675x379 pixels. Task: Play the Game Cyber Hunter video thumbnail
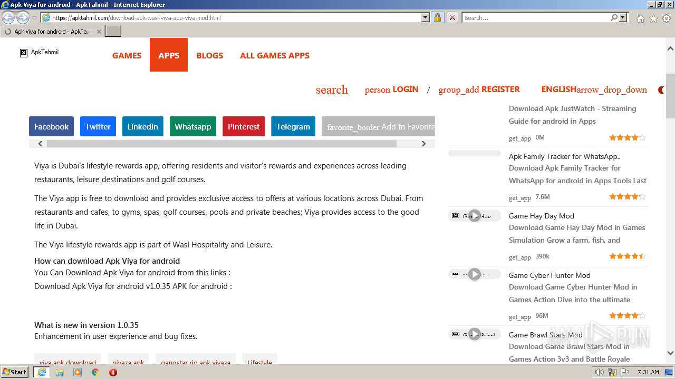[475, 274]
